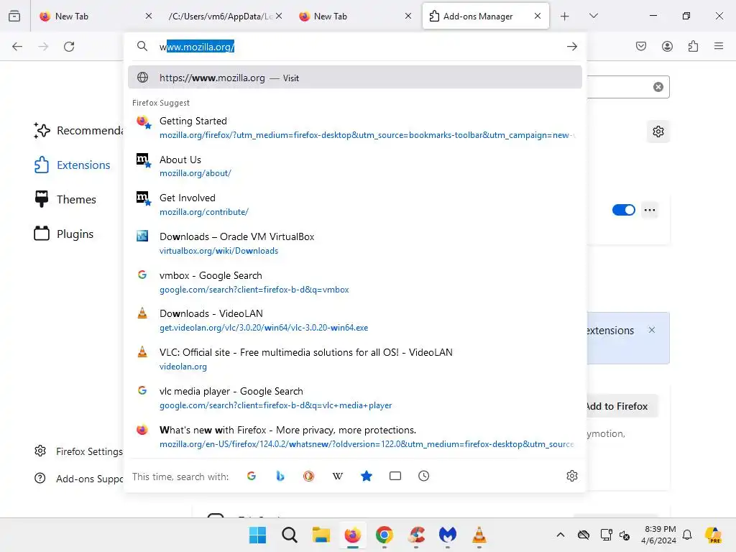The width and height of the screenshot is (736, 552).
Task: Open search settings gear in suggestion panel
Action: [571, 476]
